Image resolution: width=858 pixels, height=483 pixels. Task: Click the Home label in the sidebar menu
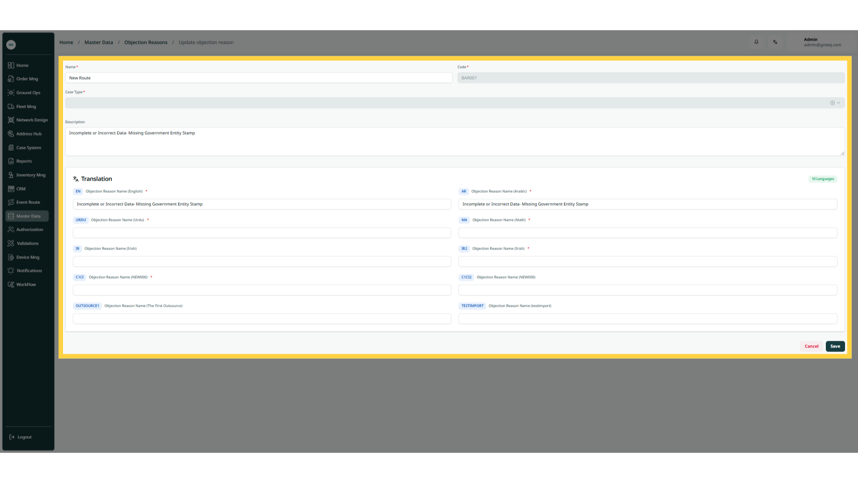pos(22,65)
